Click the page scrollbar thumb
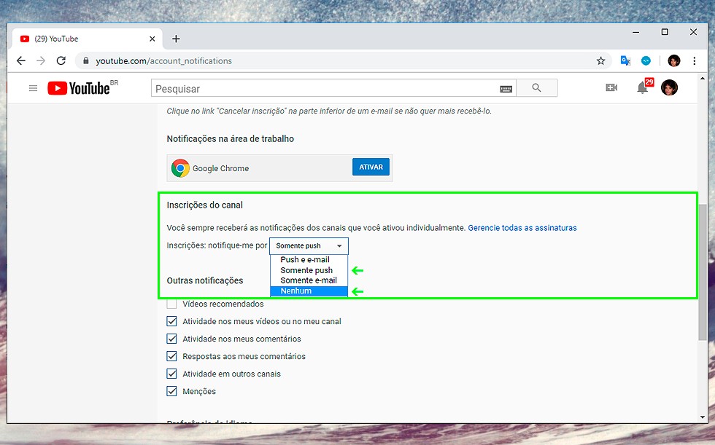Viewport: 715px width, 445px height. (702, 272)
